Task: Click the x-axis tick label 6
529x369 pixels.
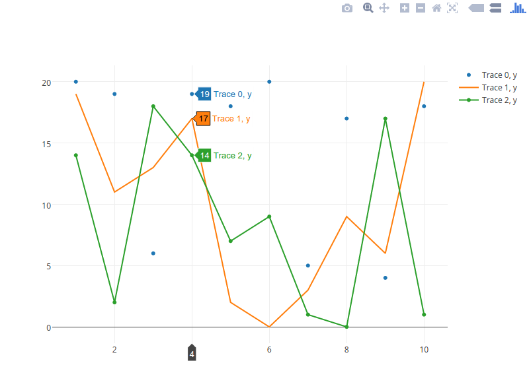Action: tap(269, 349)
